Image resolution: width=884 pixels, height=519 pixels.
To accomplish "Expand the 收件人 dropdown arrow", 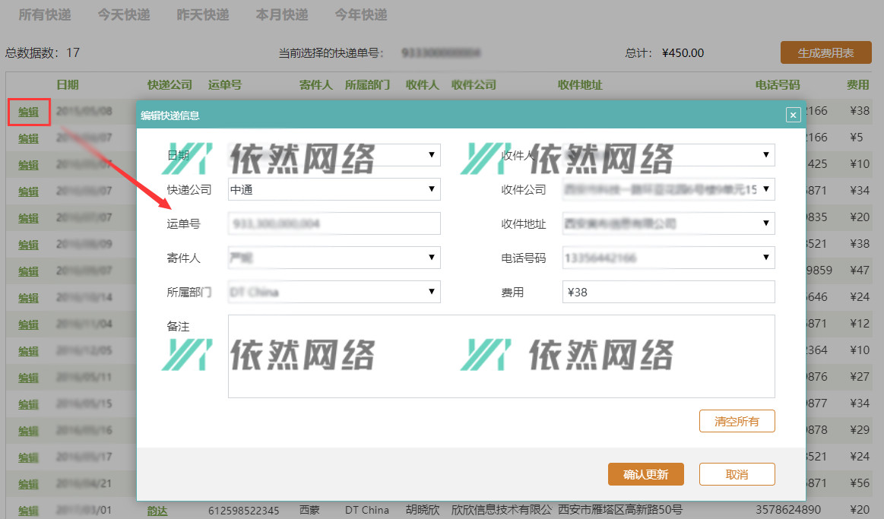I will tap(766, 155).
